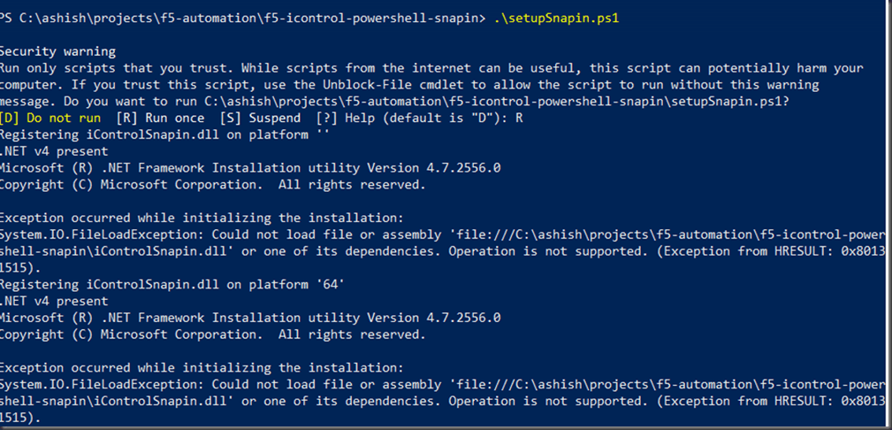
Task: Click the first Installation utility Version 4.7.2556.0 line
Action: tap(250, 168)
